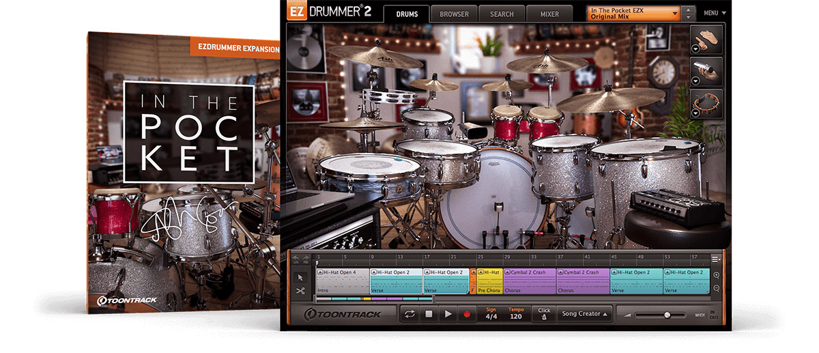Switch to the Browser tab
The width and height of the screenshot is (819, 353).
point(454,14)
